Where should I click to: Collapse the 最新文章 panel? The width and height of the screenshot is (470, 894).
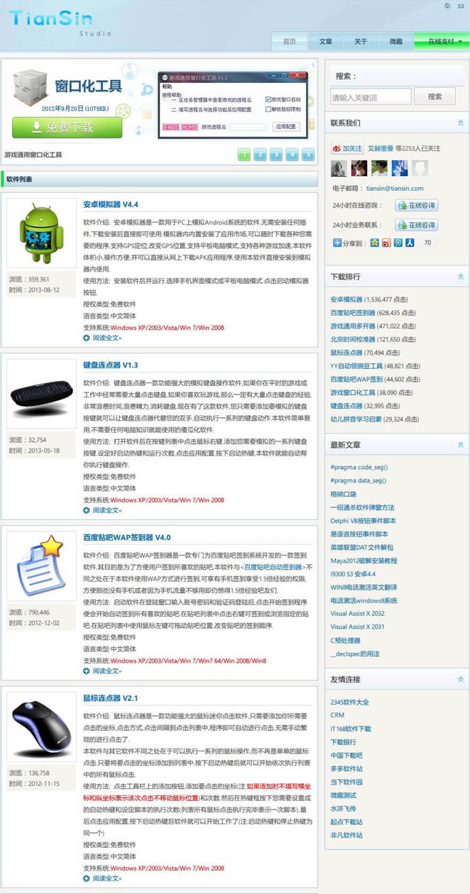click(x=460, y=445)
